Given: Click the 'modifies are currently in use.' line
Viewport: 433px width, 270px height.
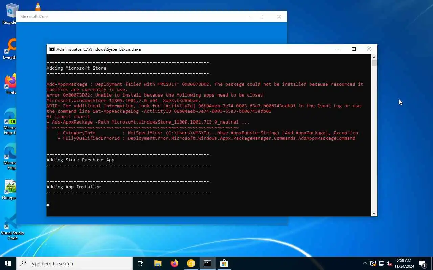Looking at the screenshot, I should pos(87,90).
